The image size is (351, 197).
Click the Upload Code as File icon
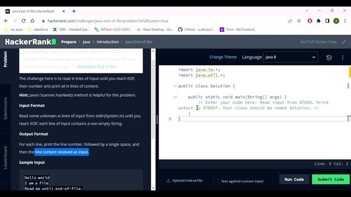click(168, 181)
